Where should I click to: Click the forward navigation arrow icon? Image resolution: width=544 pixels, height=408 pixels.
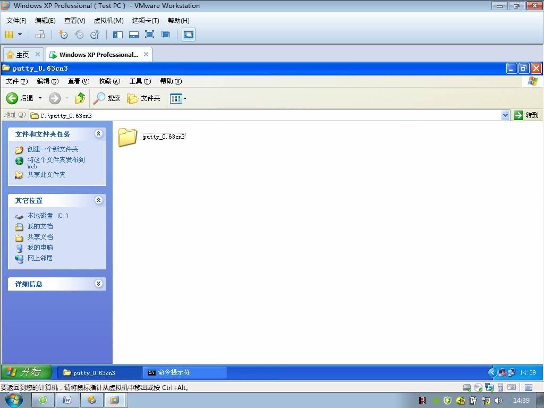pyautogui.click(x=55, y=98)
